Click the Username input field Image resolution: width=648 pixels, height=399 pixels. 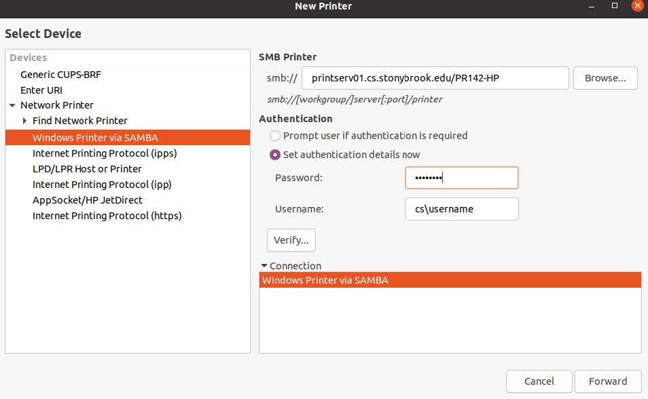pos(462,209)
